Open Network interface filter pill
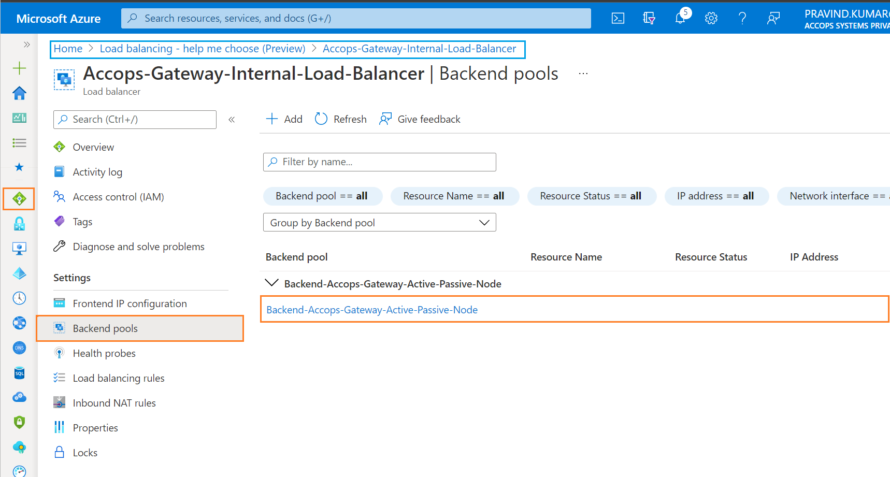The height and width of the screenshot is (477, 890). point(834,196)
